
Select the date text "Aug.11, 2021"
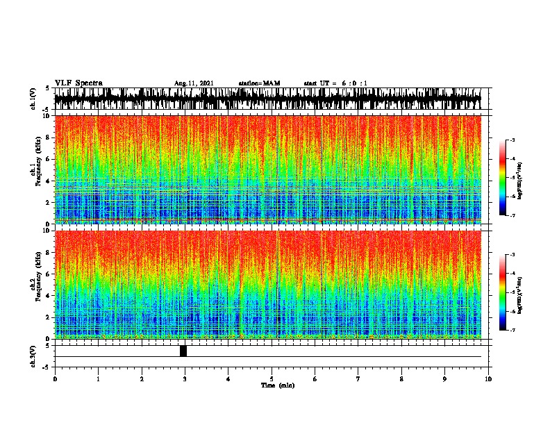tap(194, 83)
